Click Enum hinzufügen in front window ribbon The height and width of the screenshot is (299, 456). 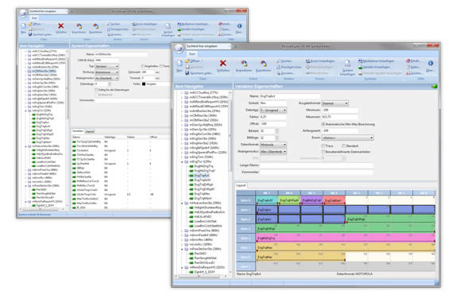320,61
